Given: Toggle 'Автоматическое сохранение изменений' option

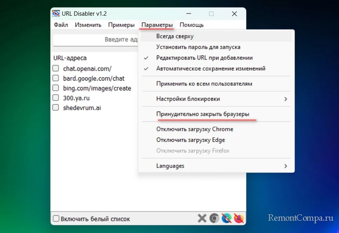Looking at the screenshot, I should [x=211, y=68].
